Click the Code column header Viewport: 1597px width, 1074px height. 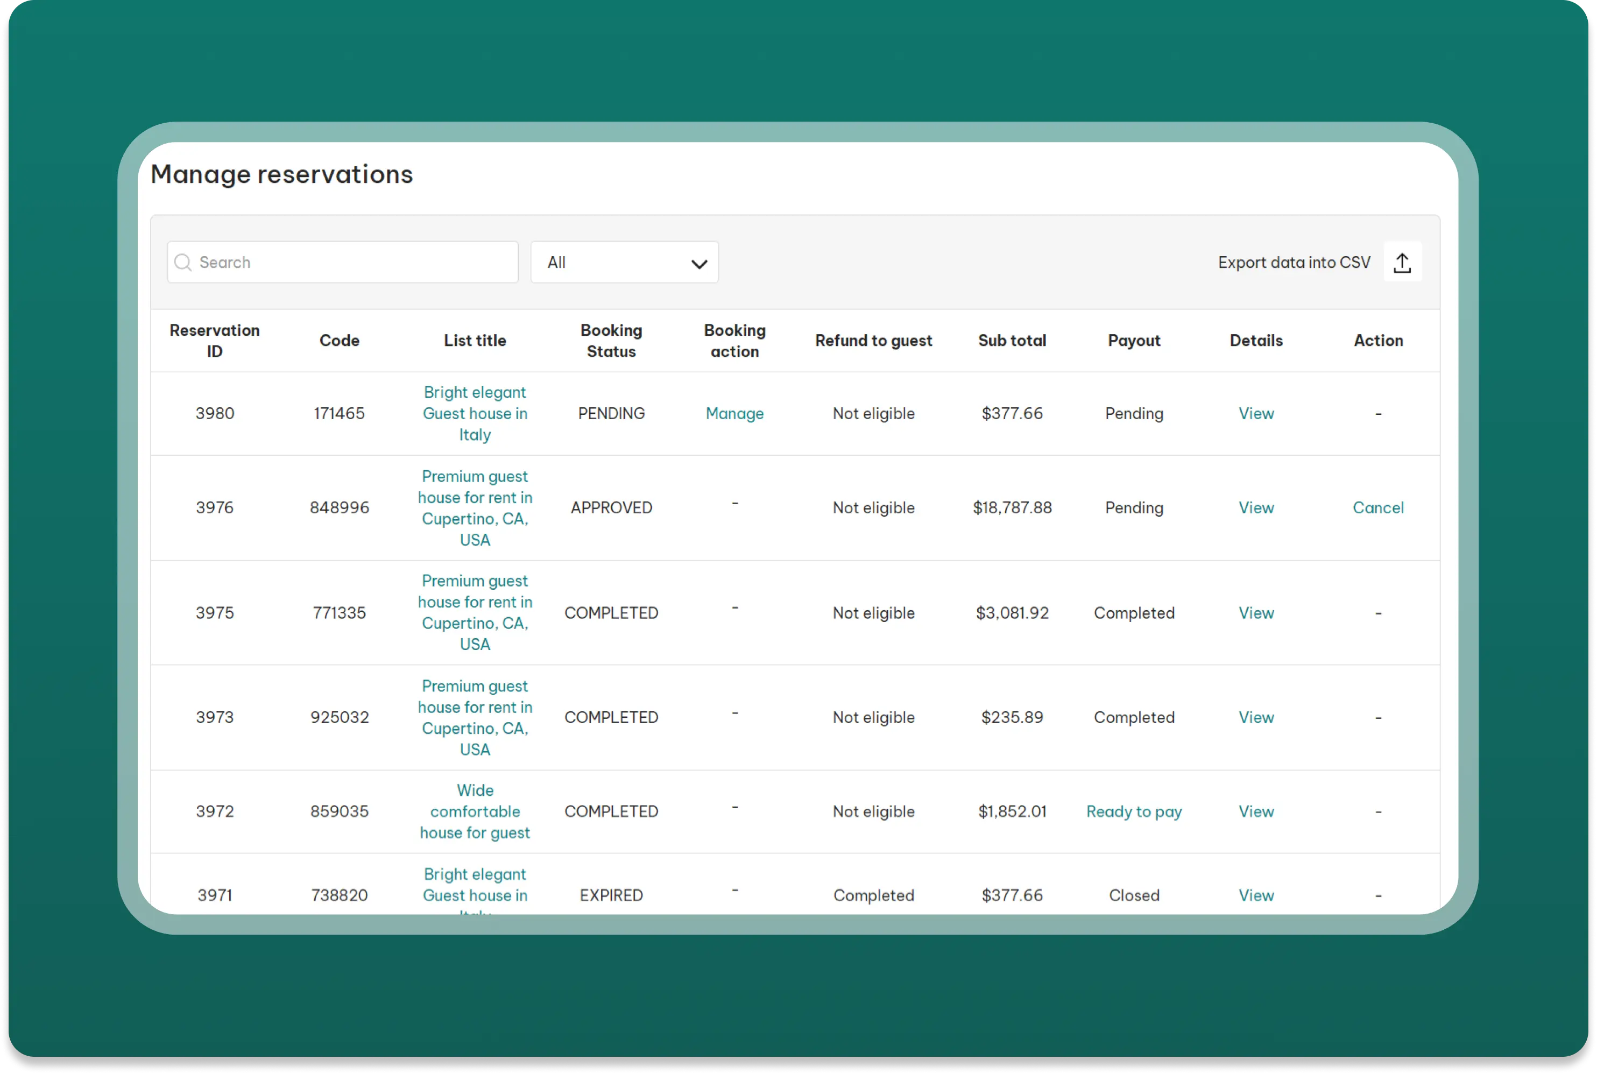coord(339,341)
